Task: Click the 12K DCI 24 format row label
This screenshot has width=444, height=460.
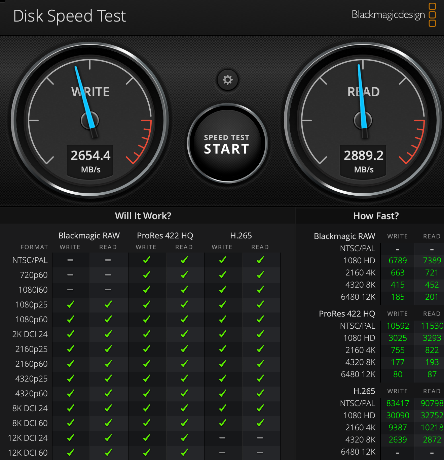Action: (x=28, y=438)
